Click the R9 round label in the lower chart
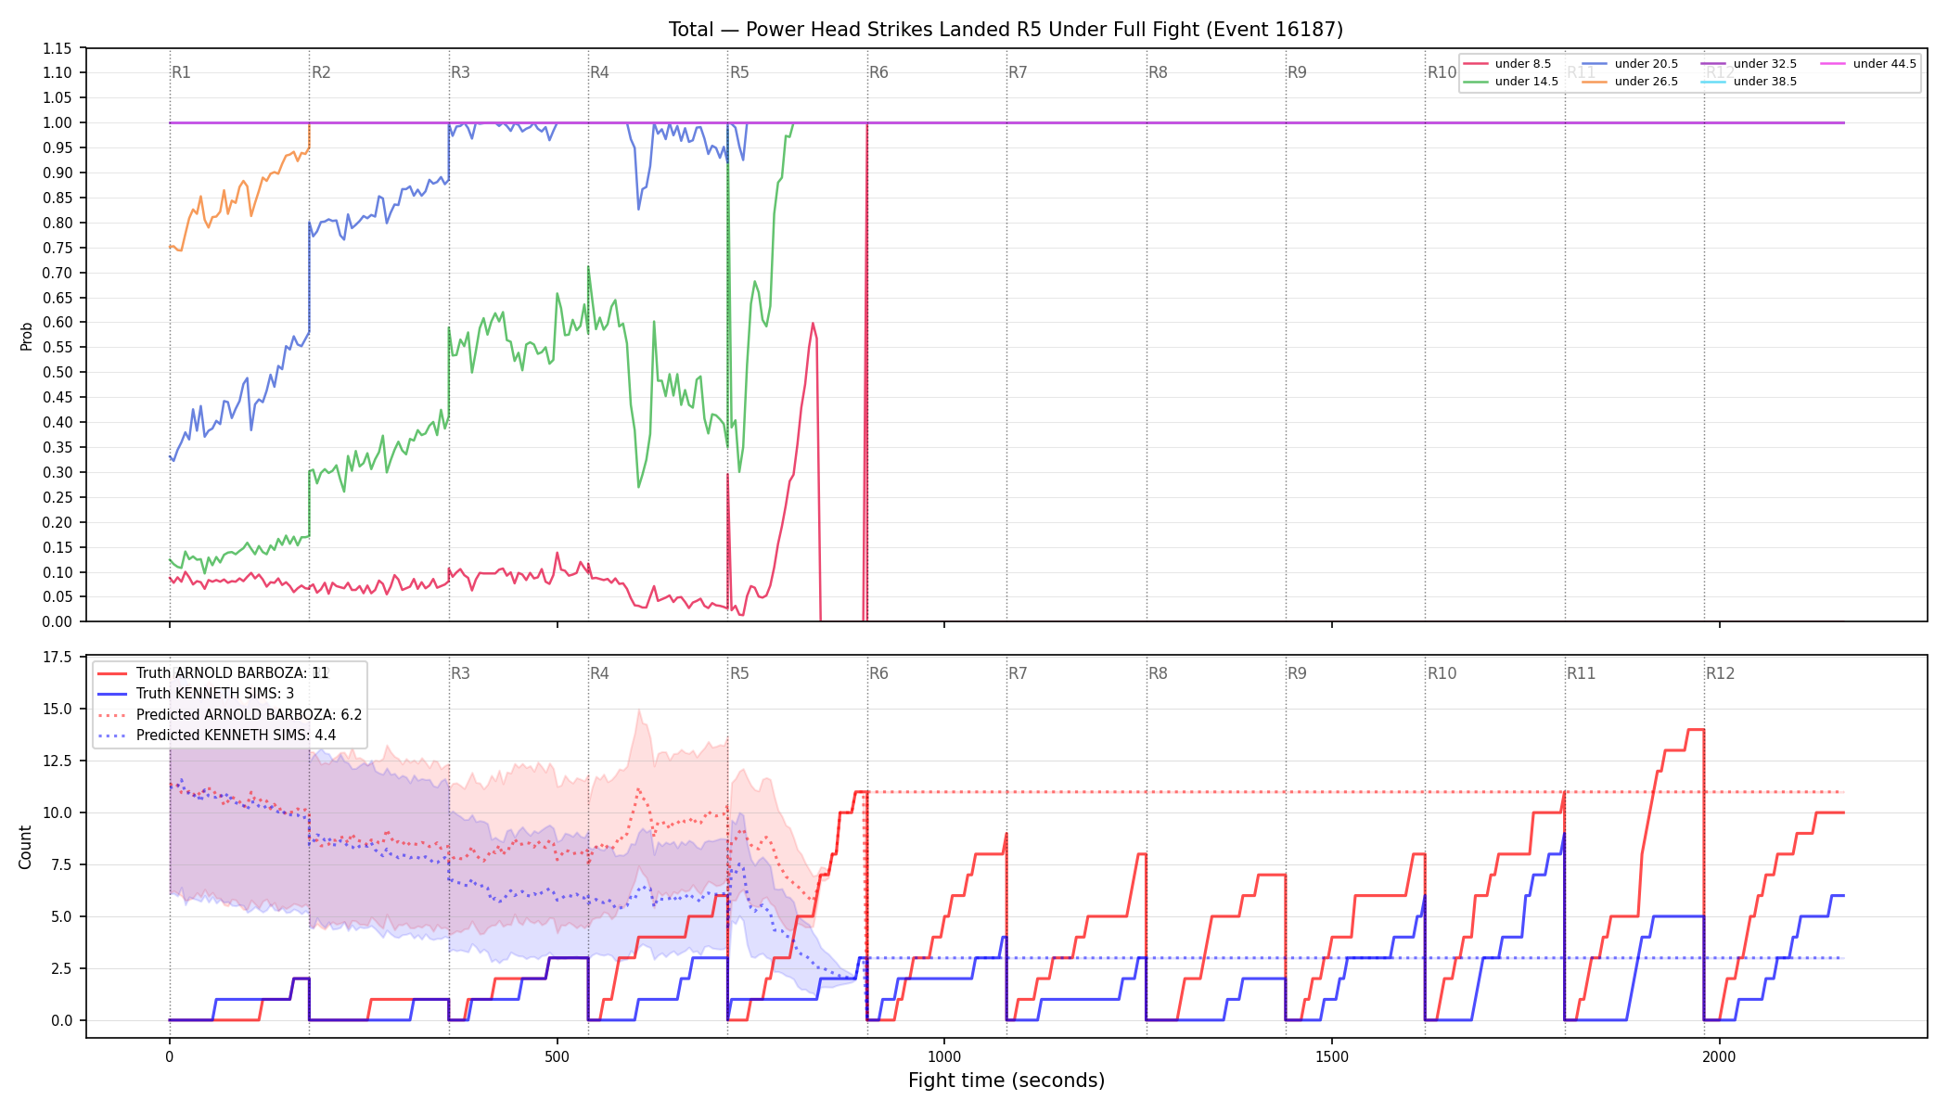The width and height of the screenshot is (1948, 1113). [1297, 673]
